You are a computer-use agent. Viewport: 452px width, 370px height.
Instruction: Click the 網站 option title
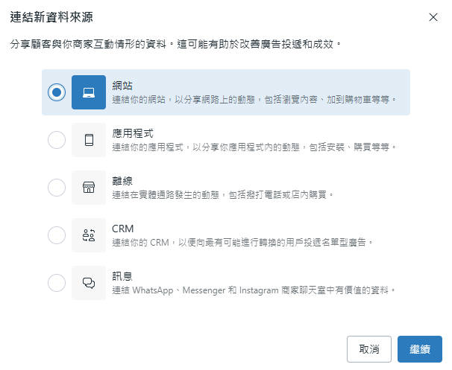point(122,86)
